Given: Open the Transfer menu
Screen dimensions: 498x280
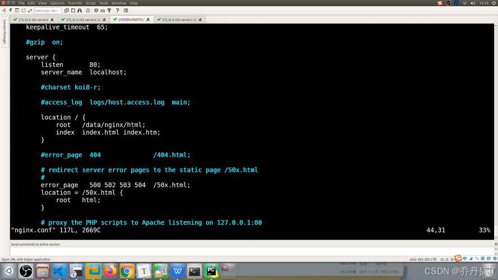Looking at the screenshot, I should coord(75,3).
